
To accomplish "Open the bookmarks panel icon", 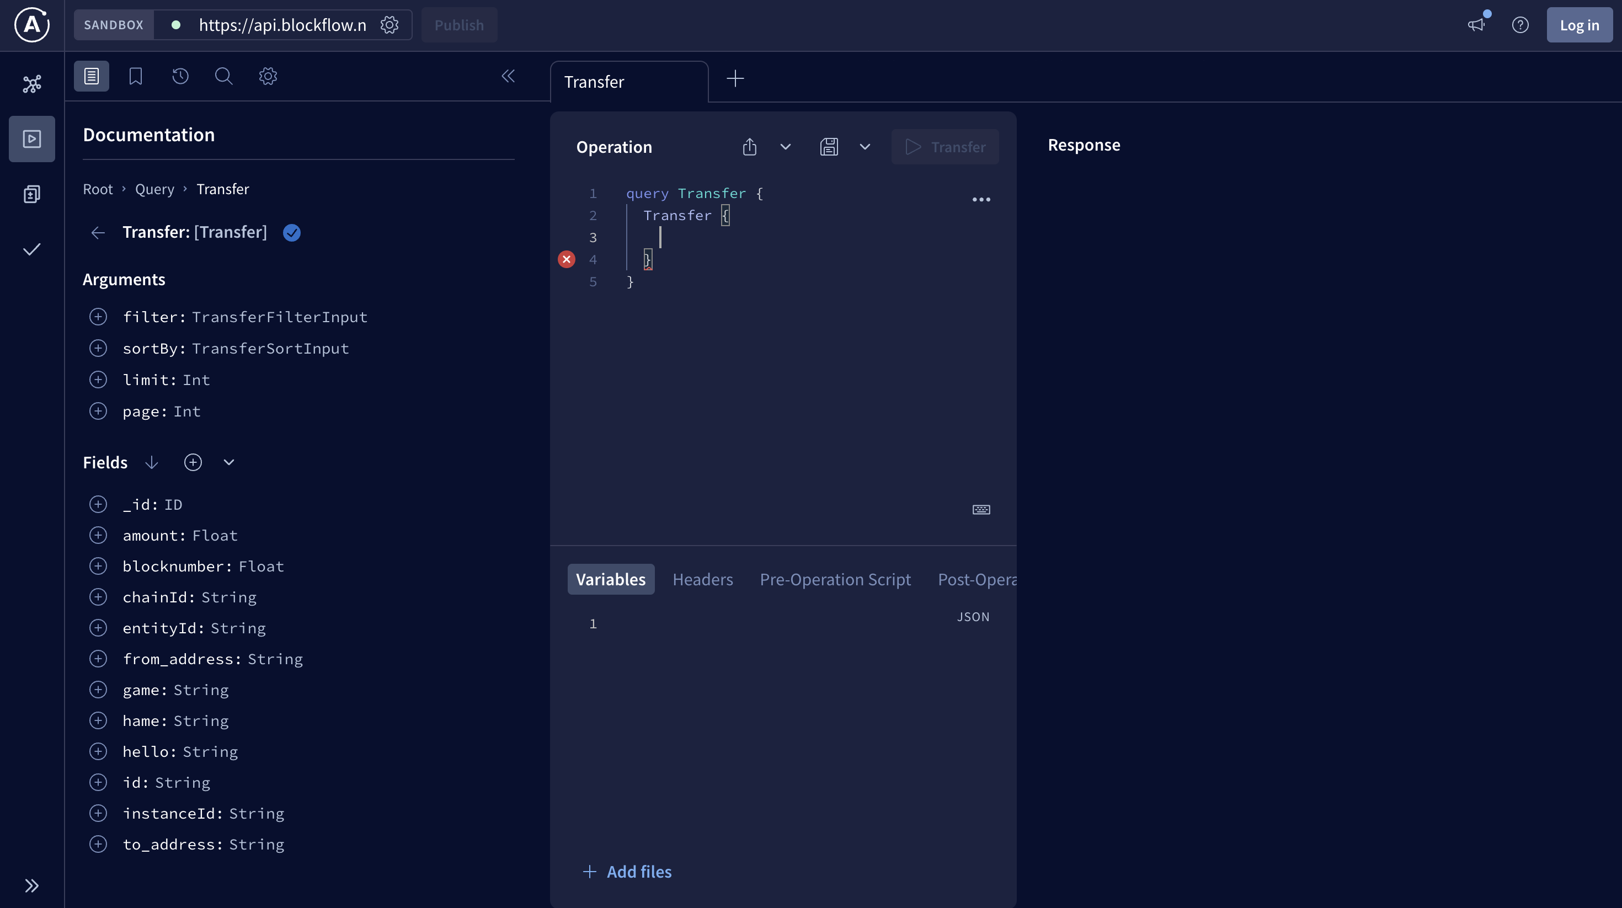I will point(135,76).
